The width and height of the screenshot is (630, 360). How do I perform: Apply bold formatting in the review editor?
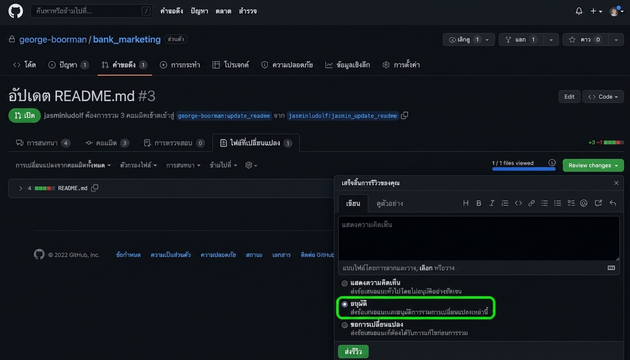tap(479, 203)
